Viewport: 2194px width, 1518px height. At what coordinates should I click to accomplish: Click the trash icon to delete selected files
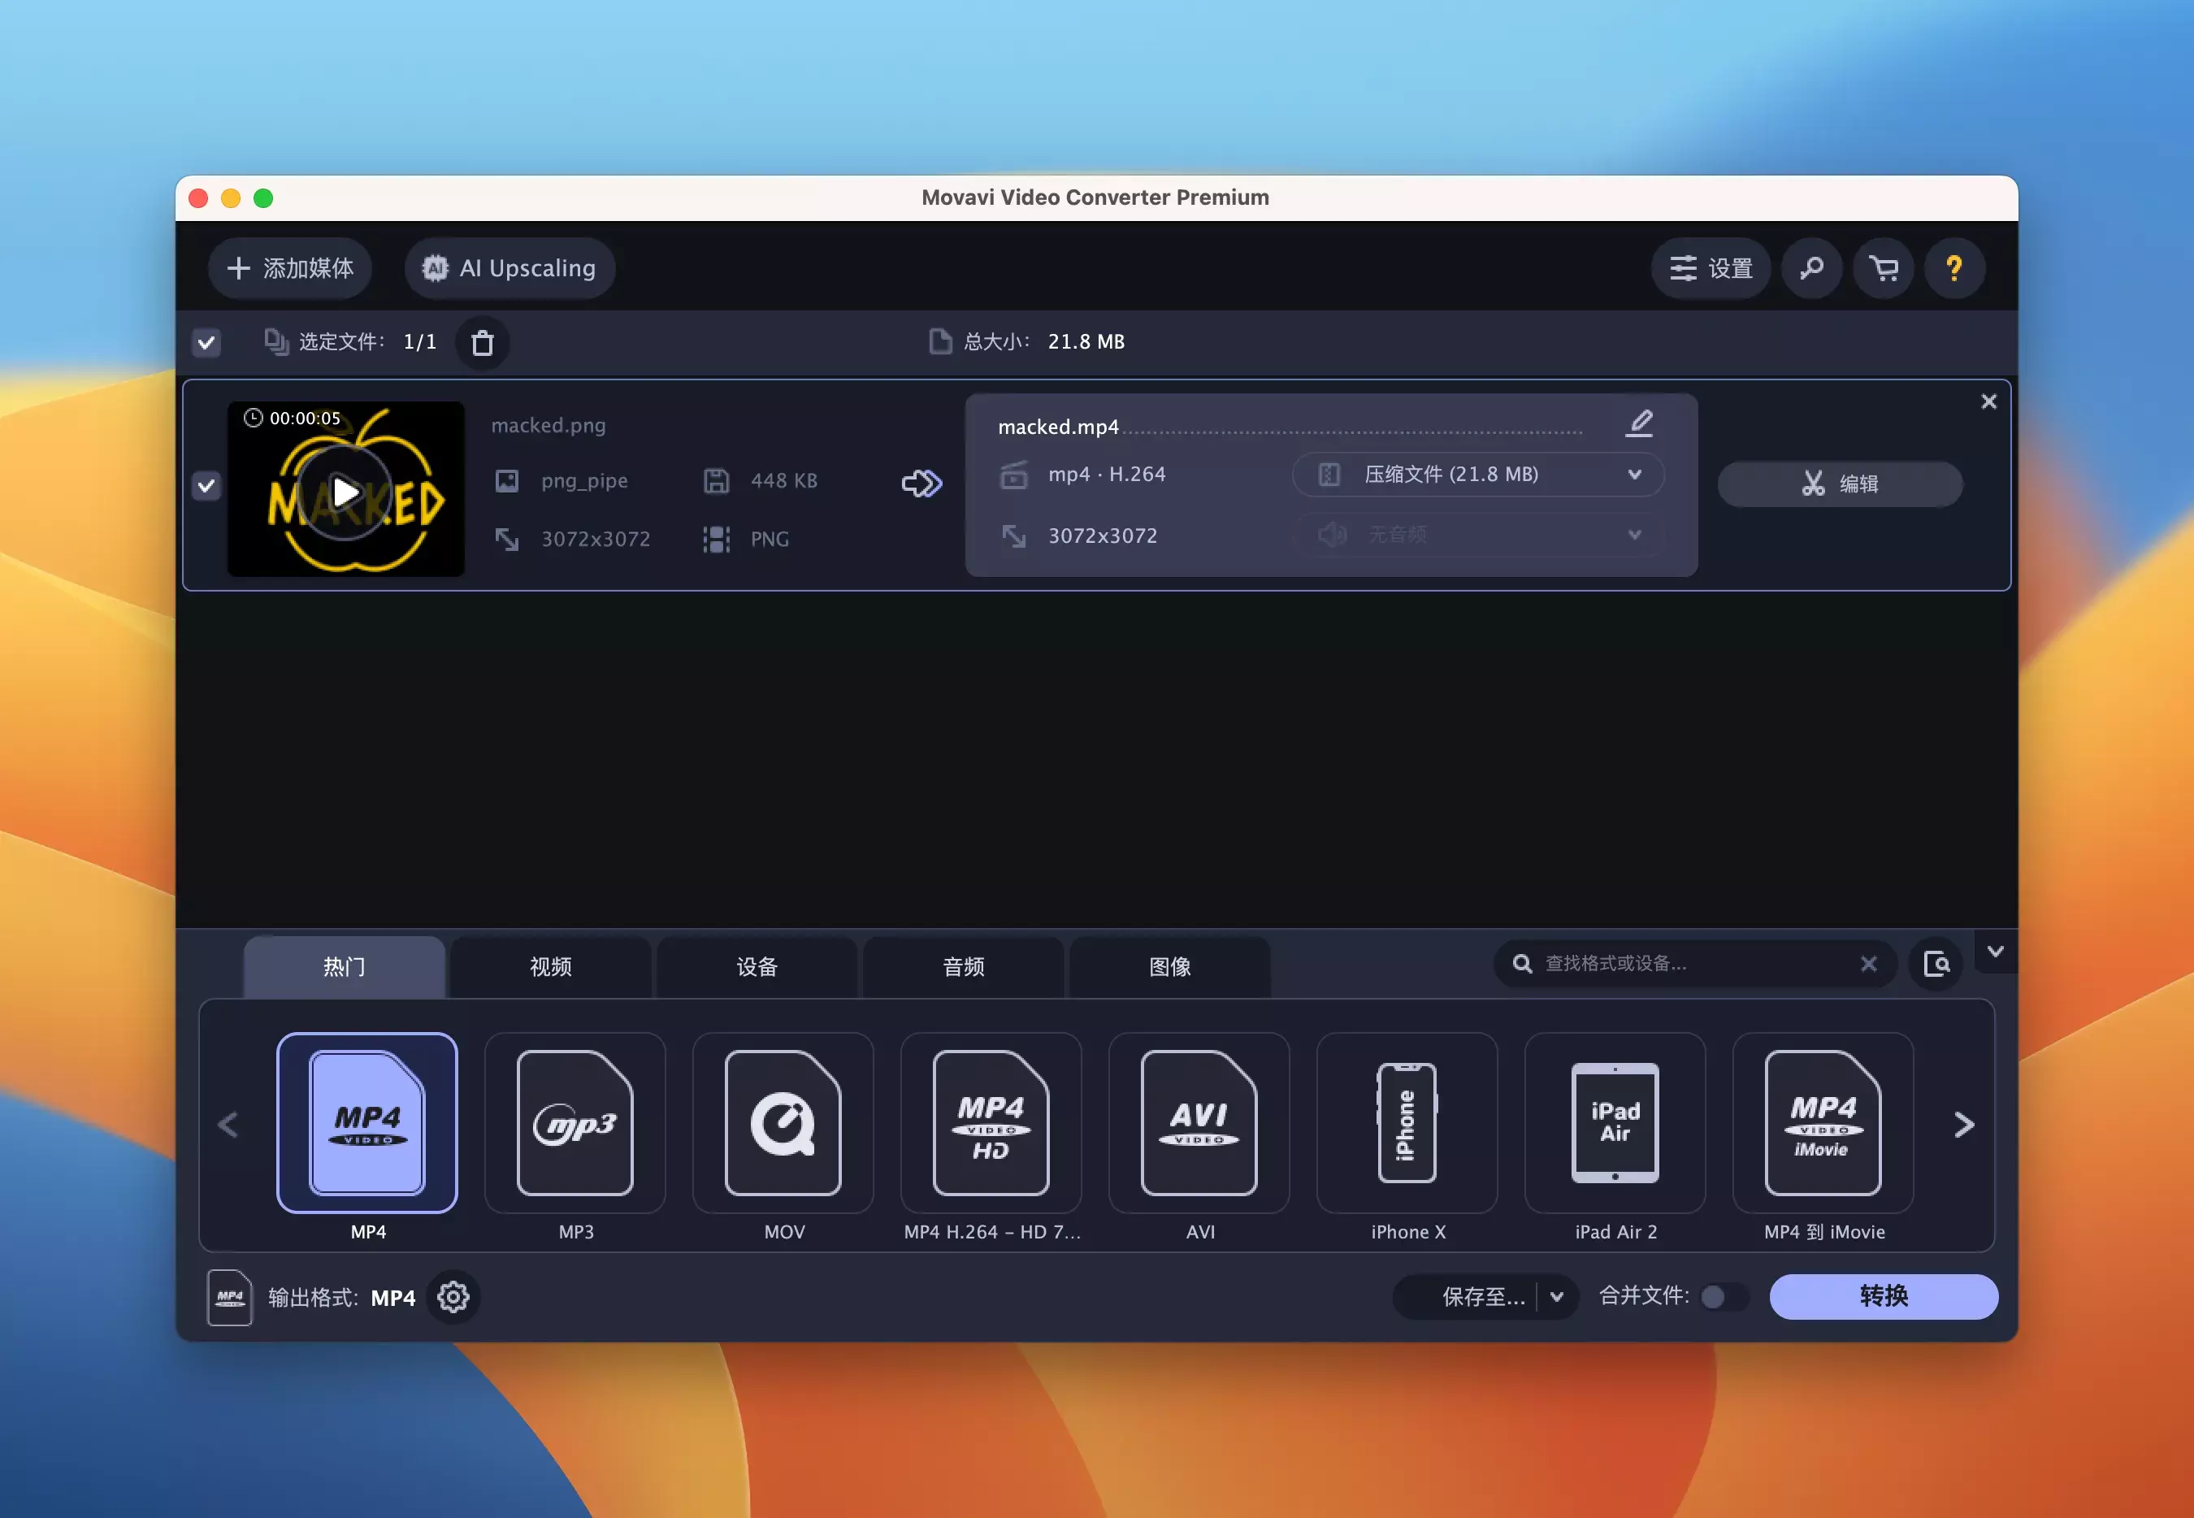(482, 342)
